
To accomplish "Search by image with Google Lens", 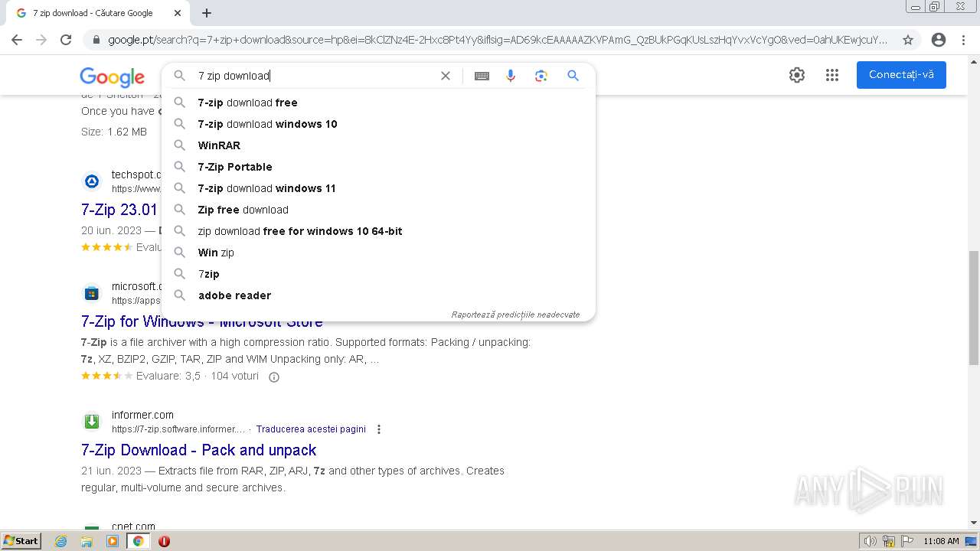I will 541,76.
